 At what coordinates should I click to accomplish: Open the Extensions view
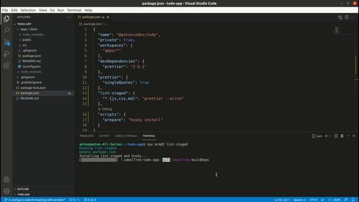pyautogui.click(x=7, y=65)
